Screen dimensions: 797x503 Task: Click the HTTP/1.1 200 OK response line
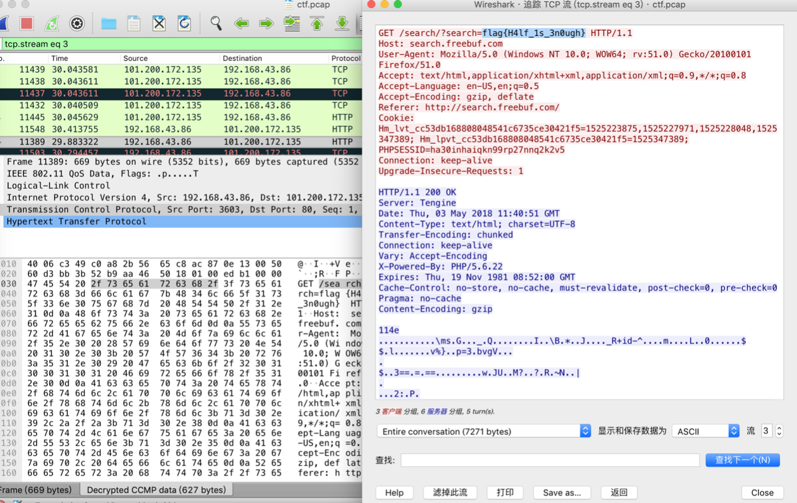tap(417, 193)
